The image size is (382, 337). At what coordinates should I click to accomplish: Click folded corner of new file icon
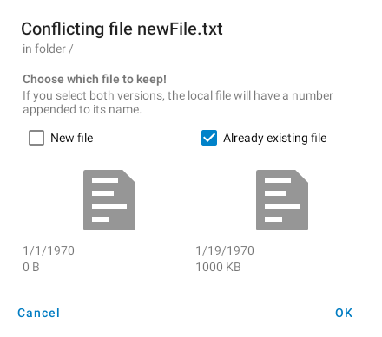click(128, 177)
